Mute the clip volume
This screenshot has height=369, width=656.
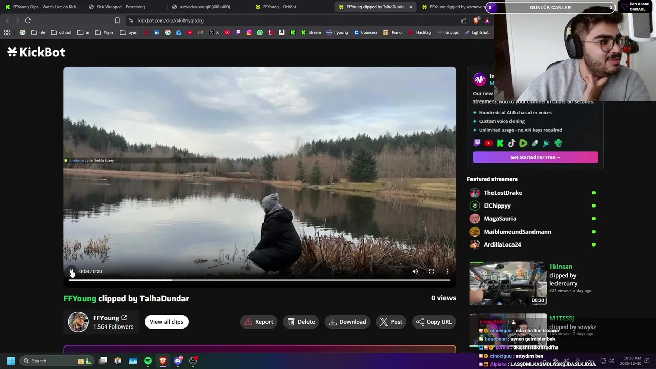(415, 271)
